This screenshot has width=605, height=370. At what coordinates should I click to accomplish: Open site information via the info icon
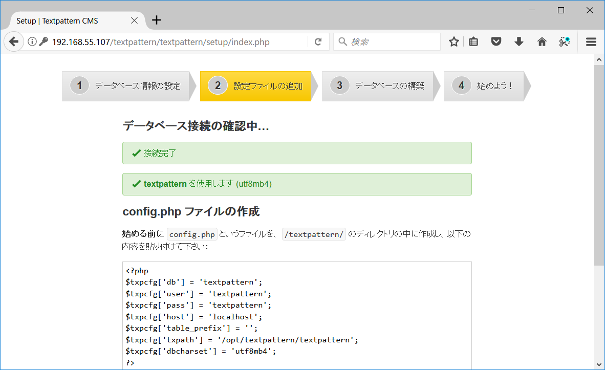pyautogui.click(x=32, y=41)
